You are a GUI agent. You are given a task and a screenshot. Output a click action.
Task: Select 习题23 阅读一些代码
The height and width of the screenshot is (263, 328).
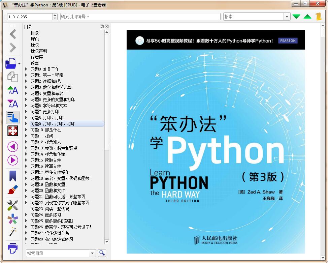pos(50,209)
